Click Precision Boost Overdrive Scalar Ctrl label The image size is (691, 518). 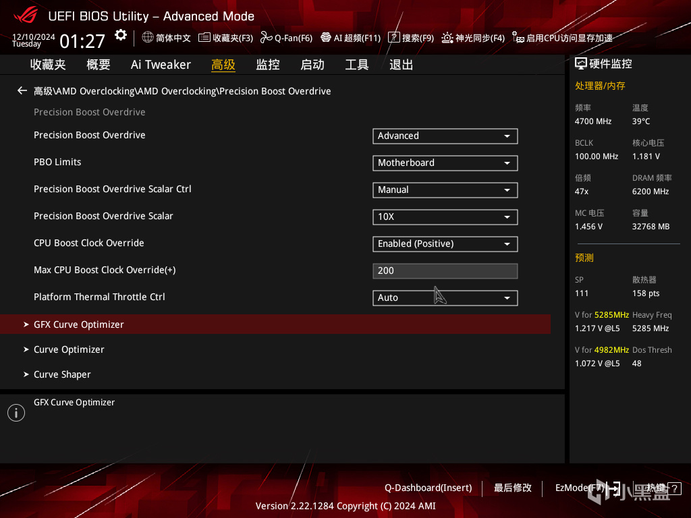tap(113, 189)
